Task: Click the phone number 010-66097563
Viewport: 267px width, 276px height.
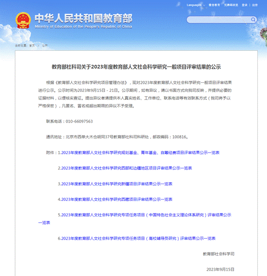Action: coord(79,122)
